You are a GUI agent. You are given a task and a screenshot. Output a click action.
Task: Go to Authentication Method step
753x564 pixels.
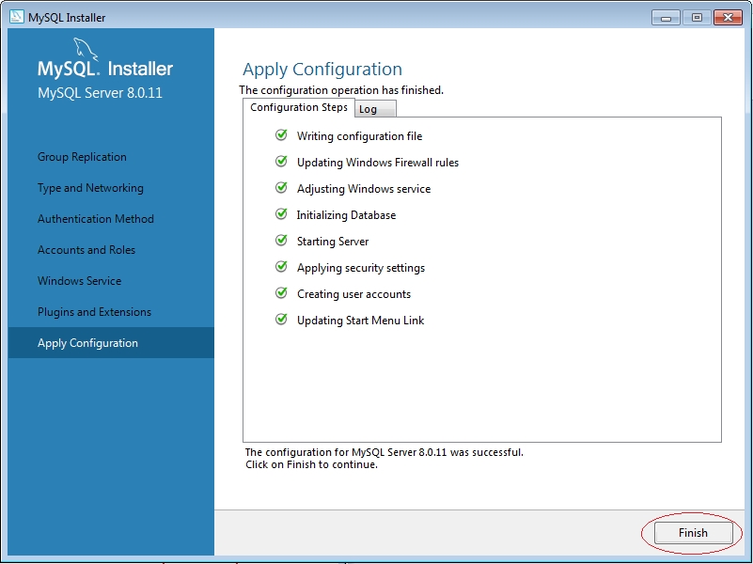(x=95, y=219)
